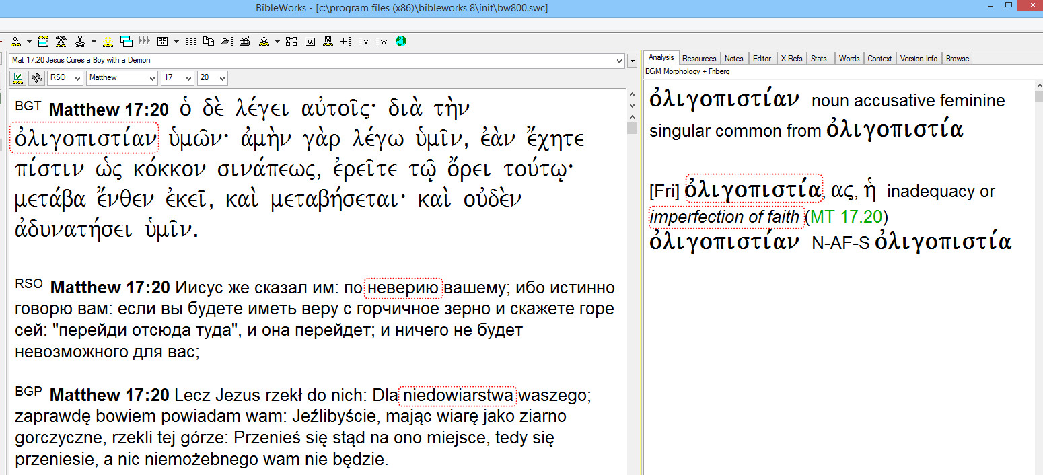Screen dimensions: 1043x475
Task: Switch to the Context tab
Action: pos(879,59)
